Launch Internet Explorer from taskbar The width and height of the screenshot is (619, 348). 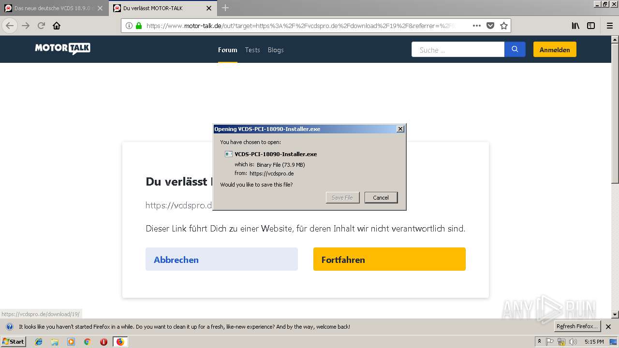click(39, 342)
